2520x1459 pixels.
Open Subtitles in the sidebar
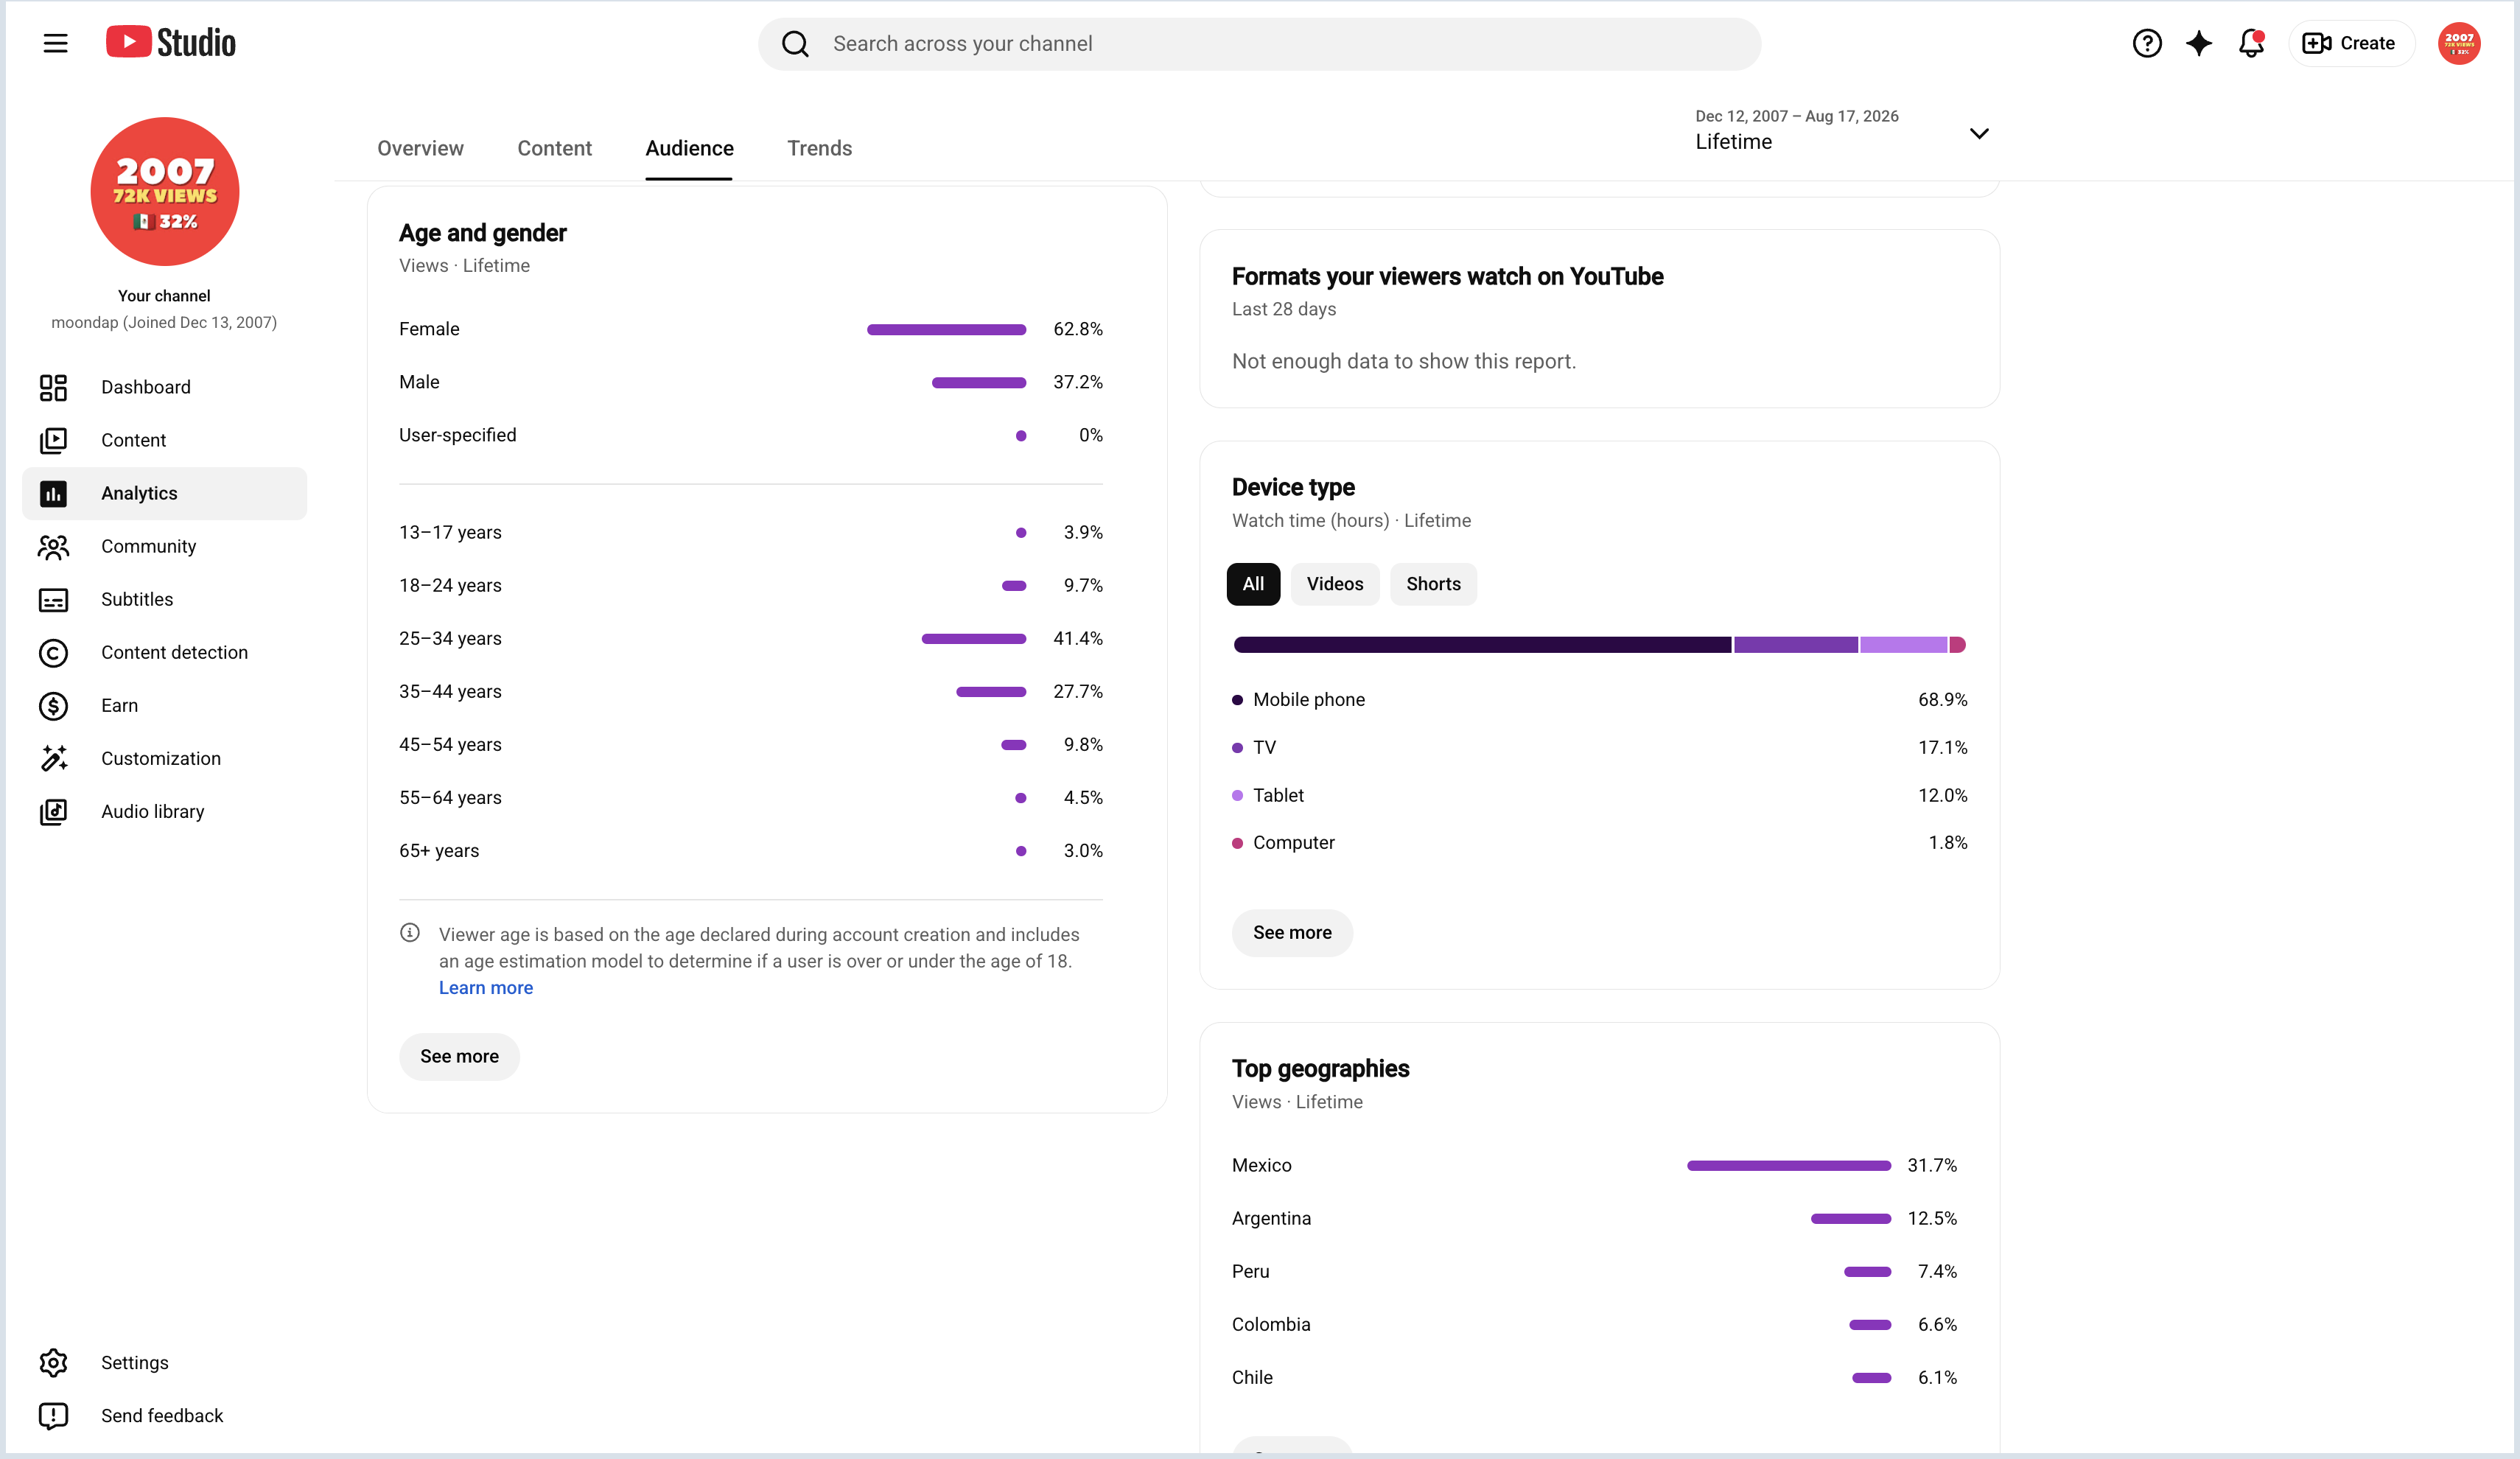(x=165, y=599)
